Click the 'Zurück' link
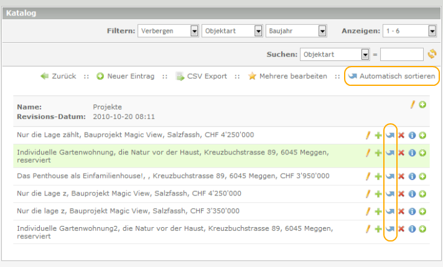The image size is (443, 267). tap(58, 76)
